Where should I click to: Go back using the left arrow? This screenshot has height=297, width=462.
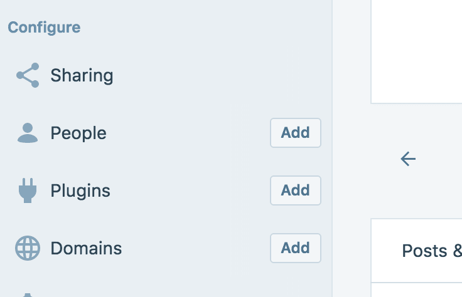(408, 159)
